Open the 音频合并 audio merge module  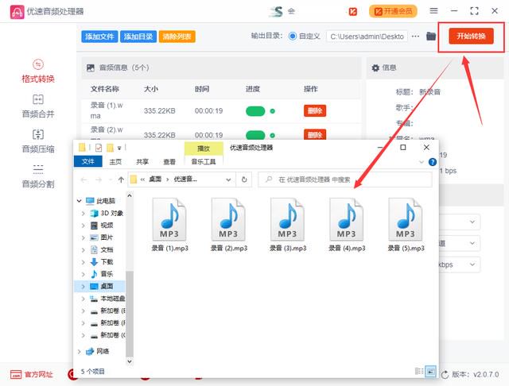click(x=38, y=106)
